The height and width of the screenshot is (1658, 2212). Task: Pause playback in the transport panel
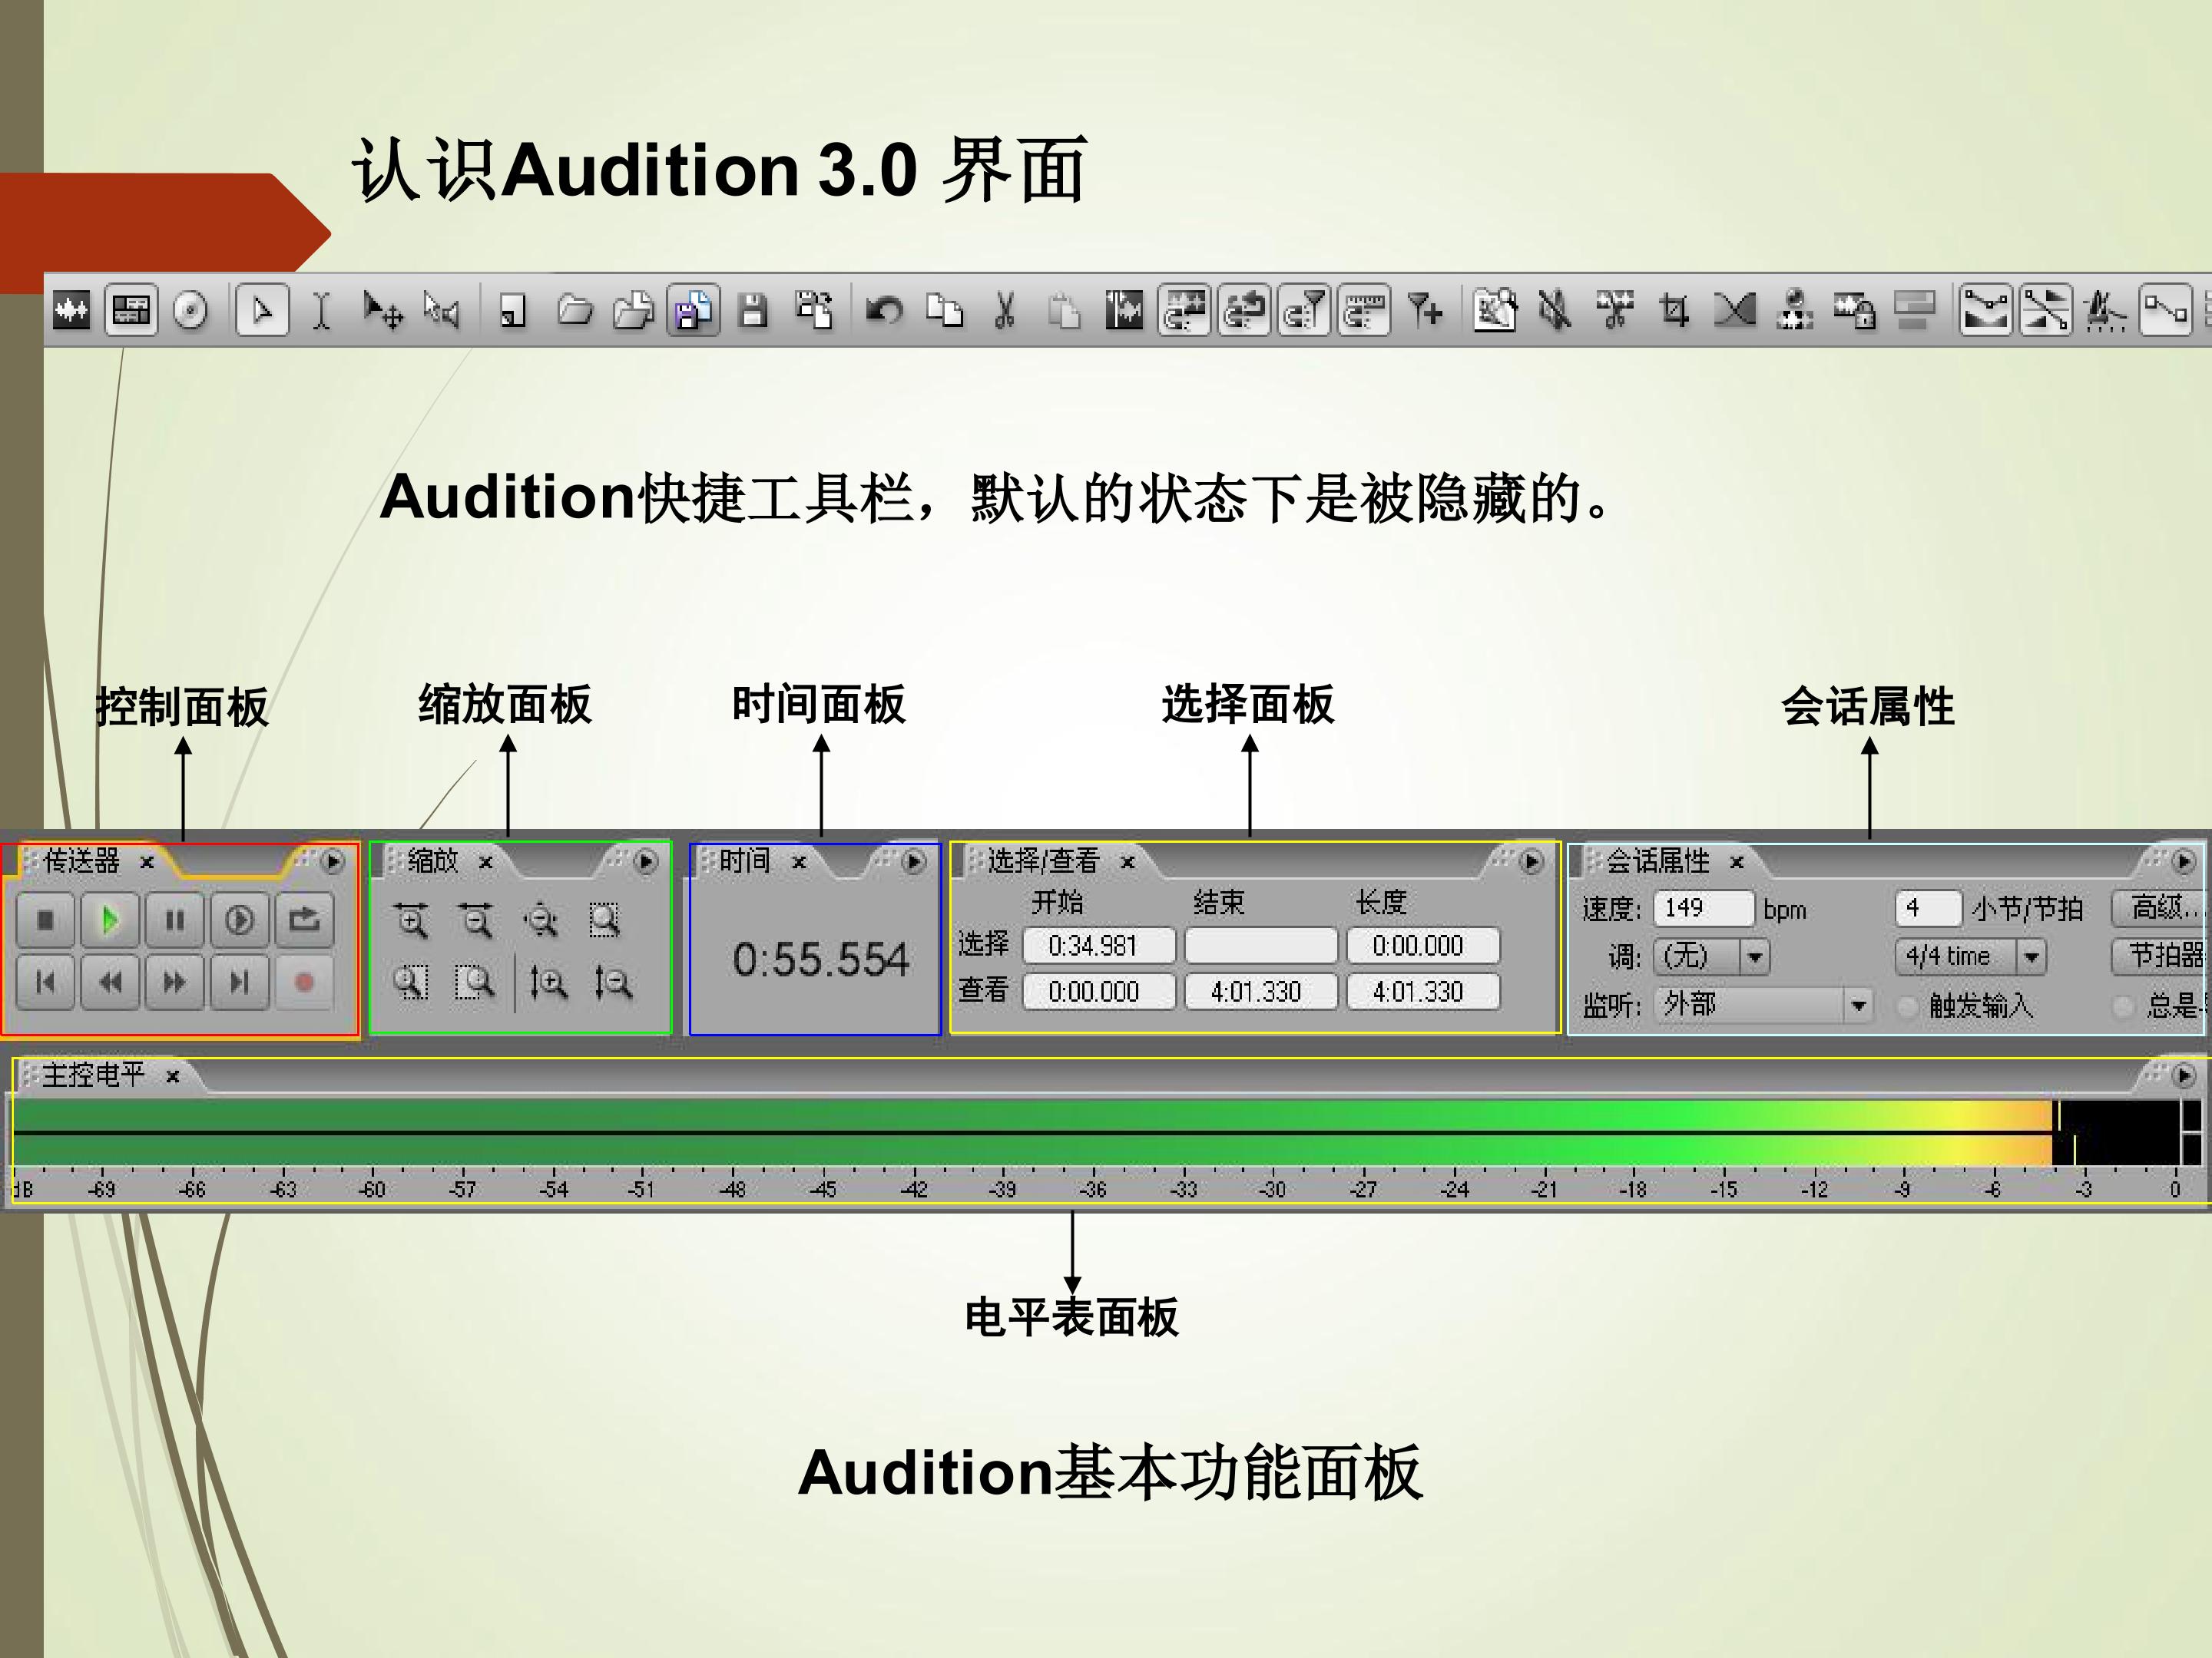[175, 920]
